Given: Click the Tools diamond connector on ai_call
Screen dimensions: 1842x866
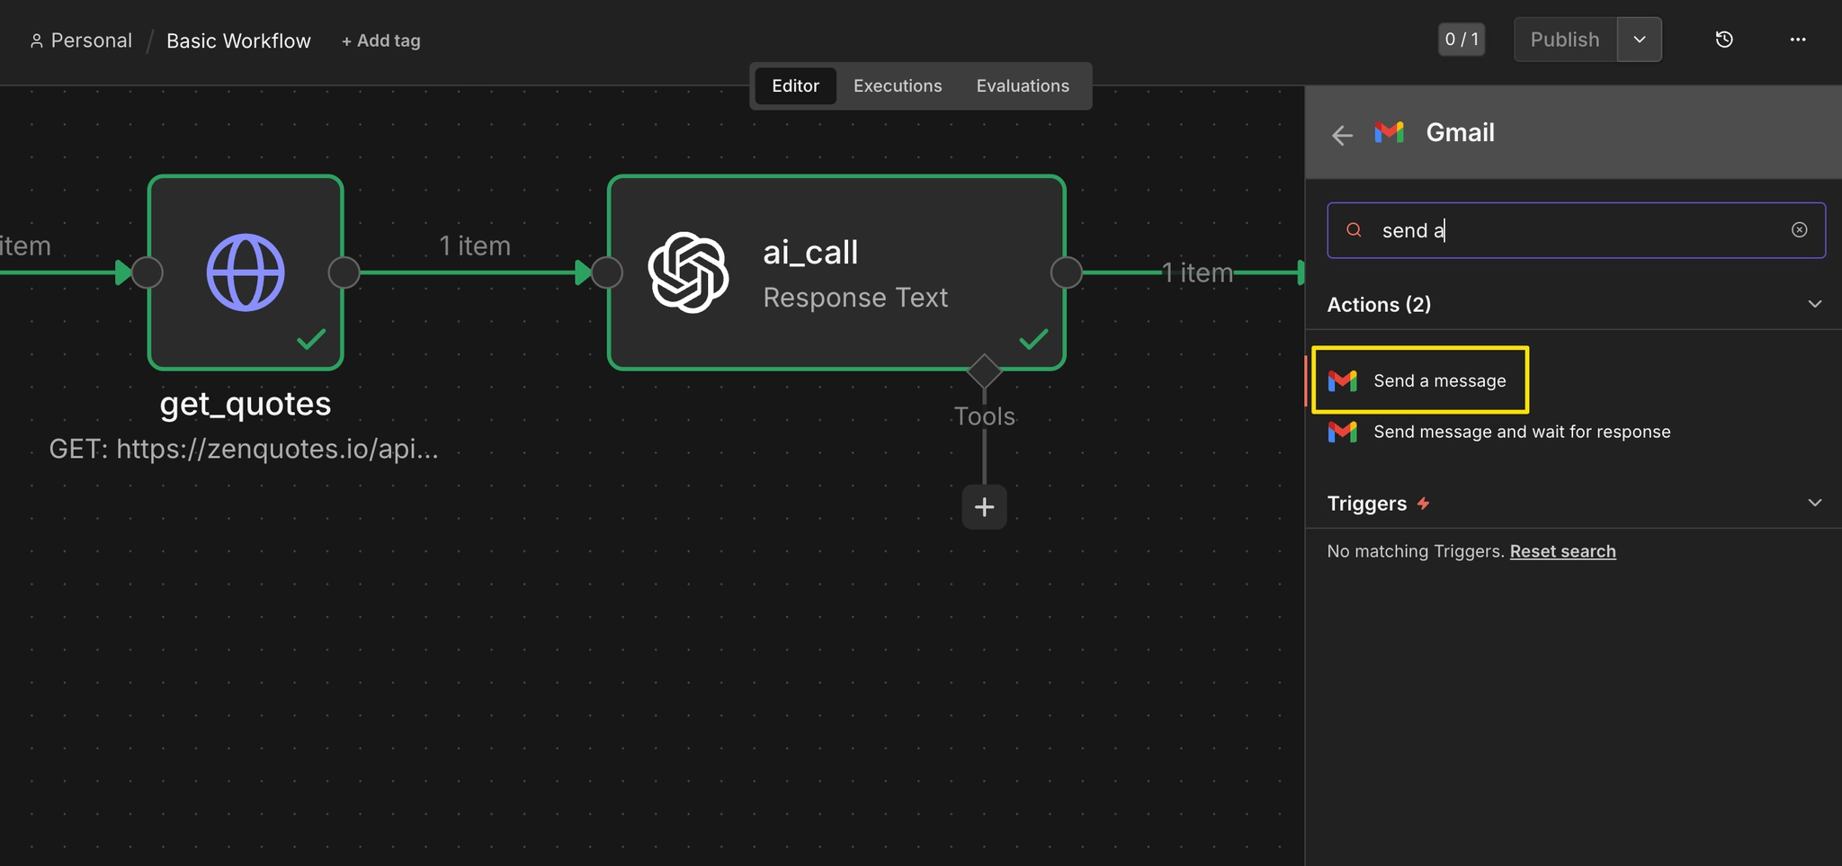Looking at the screenshot, I should pyautogui.click(x=984, y=371).
